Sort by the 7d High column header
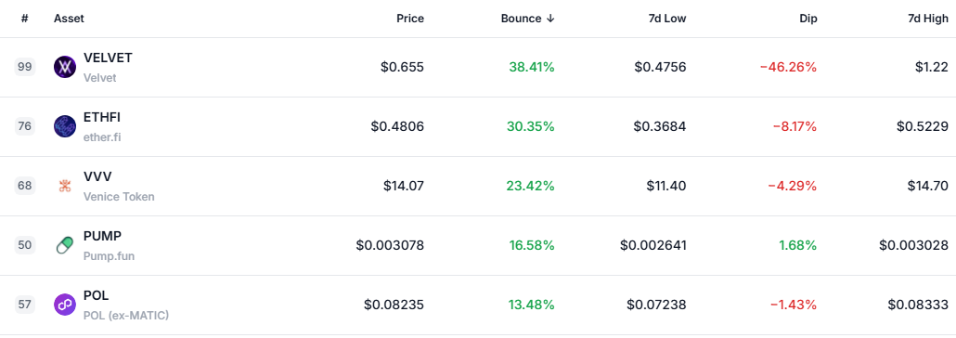The image size is (956, 338). [928, 19]
